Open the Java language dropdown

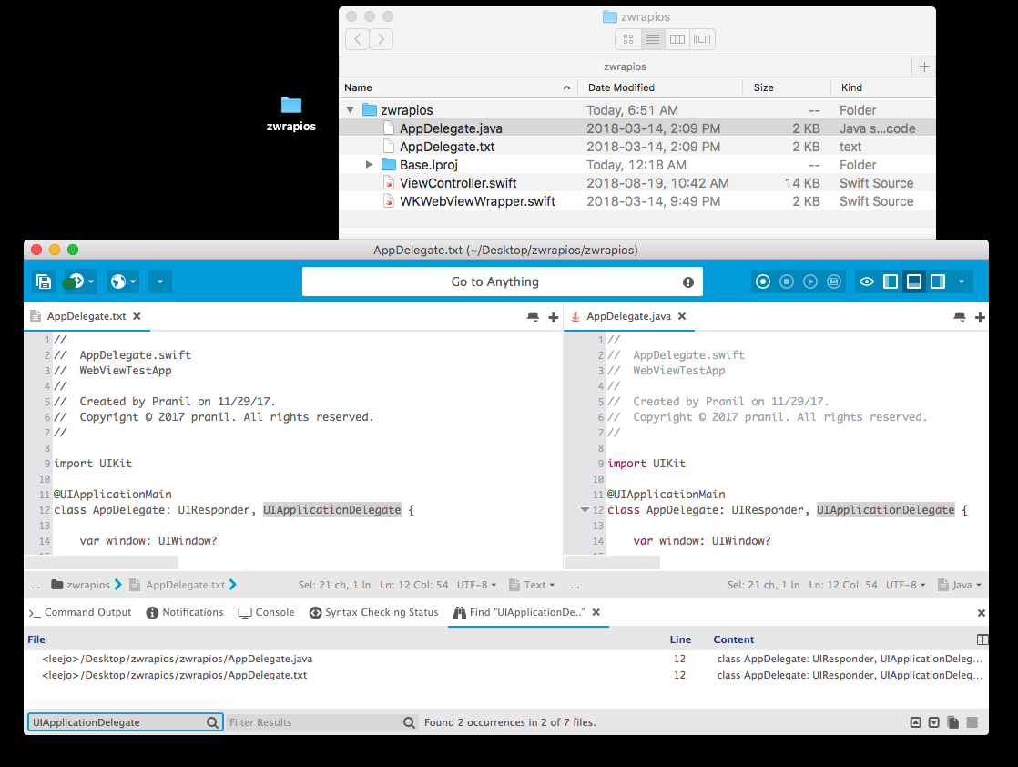[961, 584]
